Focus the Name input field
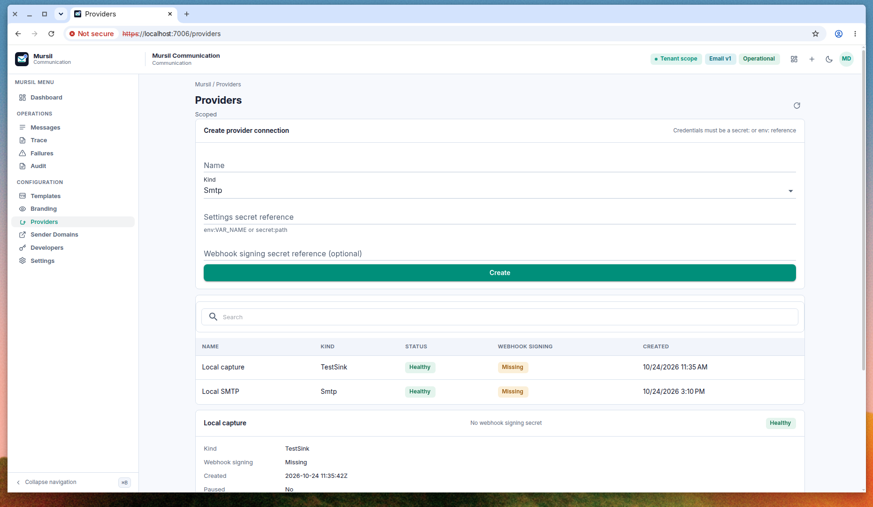Viewport: 873px width, 507px height. point(499,165)
